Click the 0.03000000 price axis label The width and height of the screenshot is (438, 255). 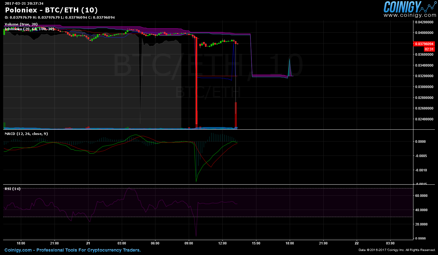[424, 87]
